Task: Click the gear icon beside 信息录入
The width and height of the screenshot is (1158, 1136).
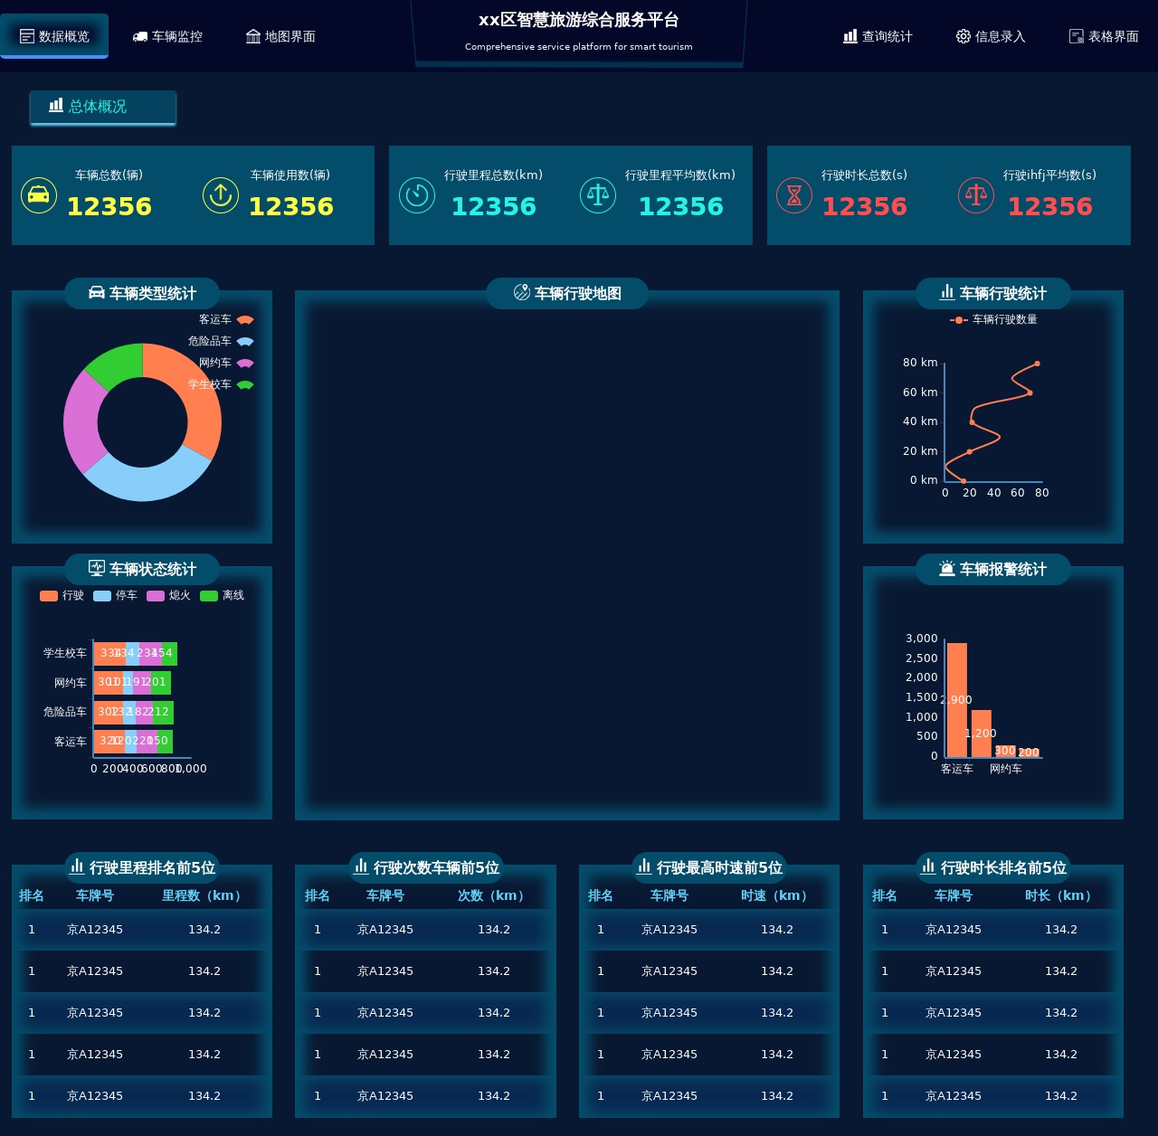Action: tap(963, 36)
